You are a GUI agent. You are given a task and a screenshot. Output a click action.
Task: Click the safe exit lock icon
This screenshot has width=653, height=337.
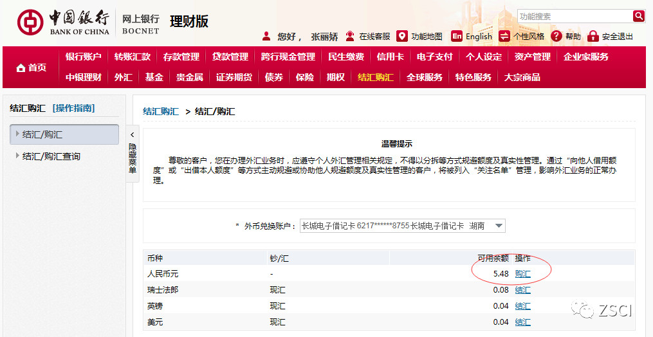point(593,36)
